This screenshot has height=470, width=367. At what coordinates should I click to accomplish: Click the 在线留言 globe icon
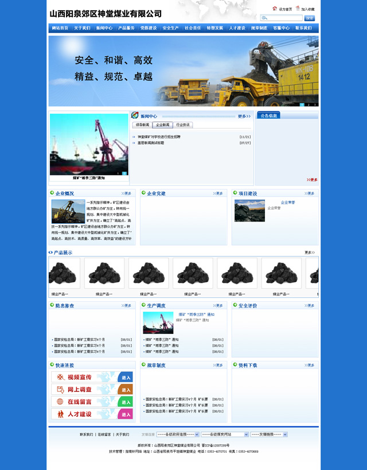coord(60,402)
